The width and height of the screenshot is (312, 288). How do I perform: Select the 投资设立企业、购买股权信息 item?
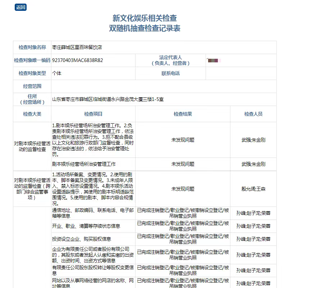(x=81, y=239)
